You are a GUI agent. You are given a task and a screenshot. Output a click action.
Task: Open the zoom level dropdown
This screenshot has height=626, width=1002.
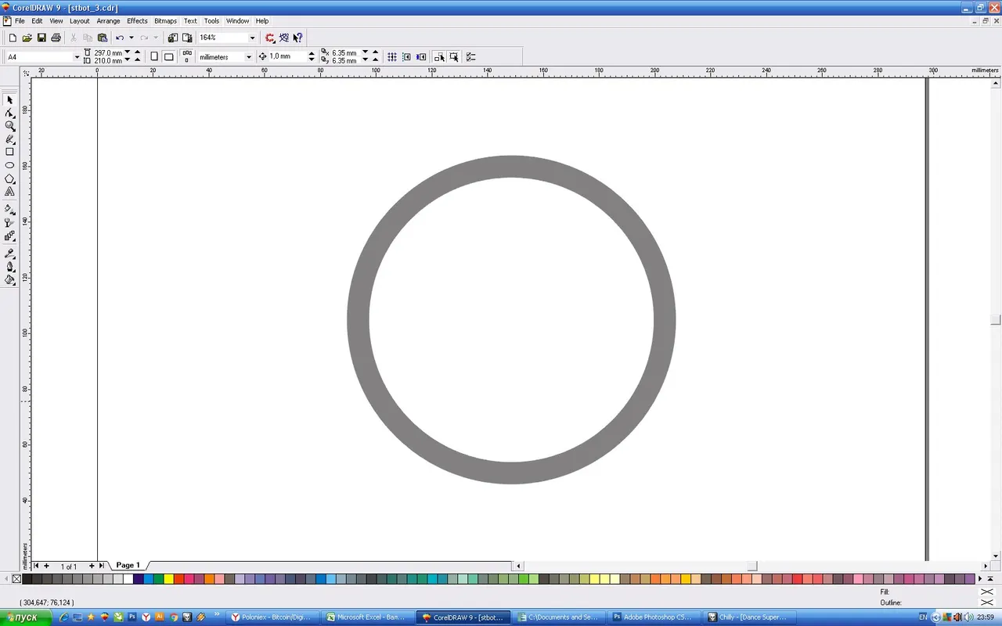(252, 38)
